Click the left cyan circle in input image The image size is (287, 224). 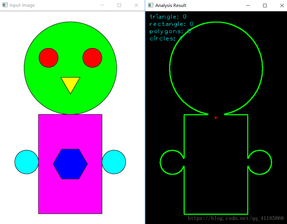click(x=26, y=162)
